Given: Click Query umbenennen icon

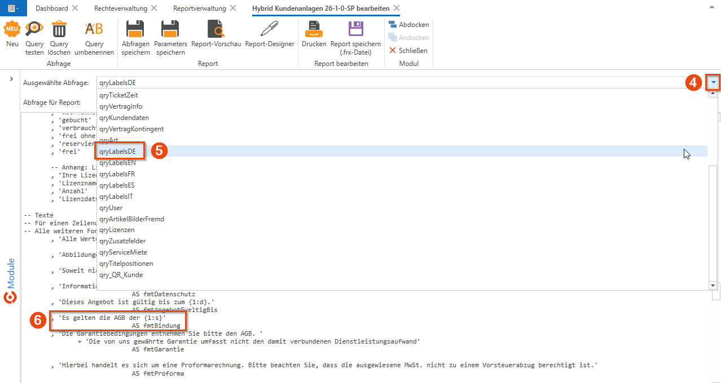Looking at the screenshot, I should (94, 28).
